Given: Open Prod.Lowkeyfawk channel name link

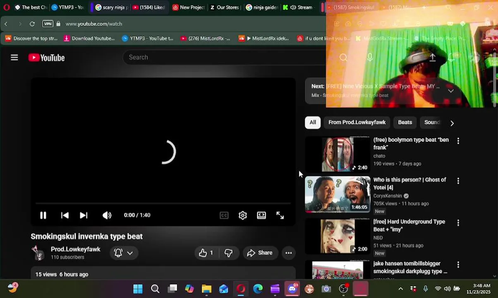Looking at the screenshot, I should (x=75, y=249).
